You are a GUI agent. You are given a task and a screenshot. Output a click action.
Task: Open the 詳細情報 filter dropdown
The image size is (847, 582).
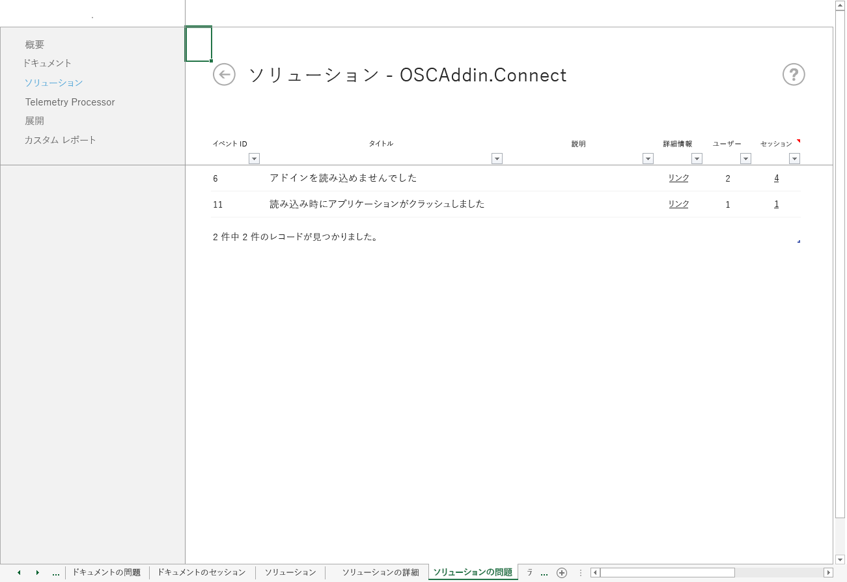tap(697, 159)
